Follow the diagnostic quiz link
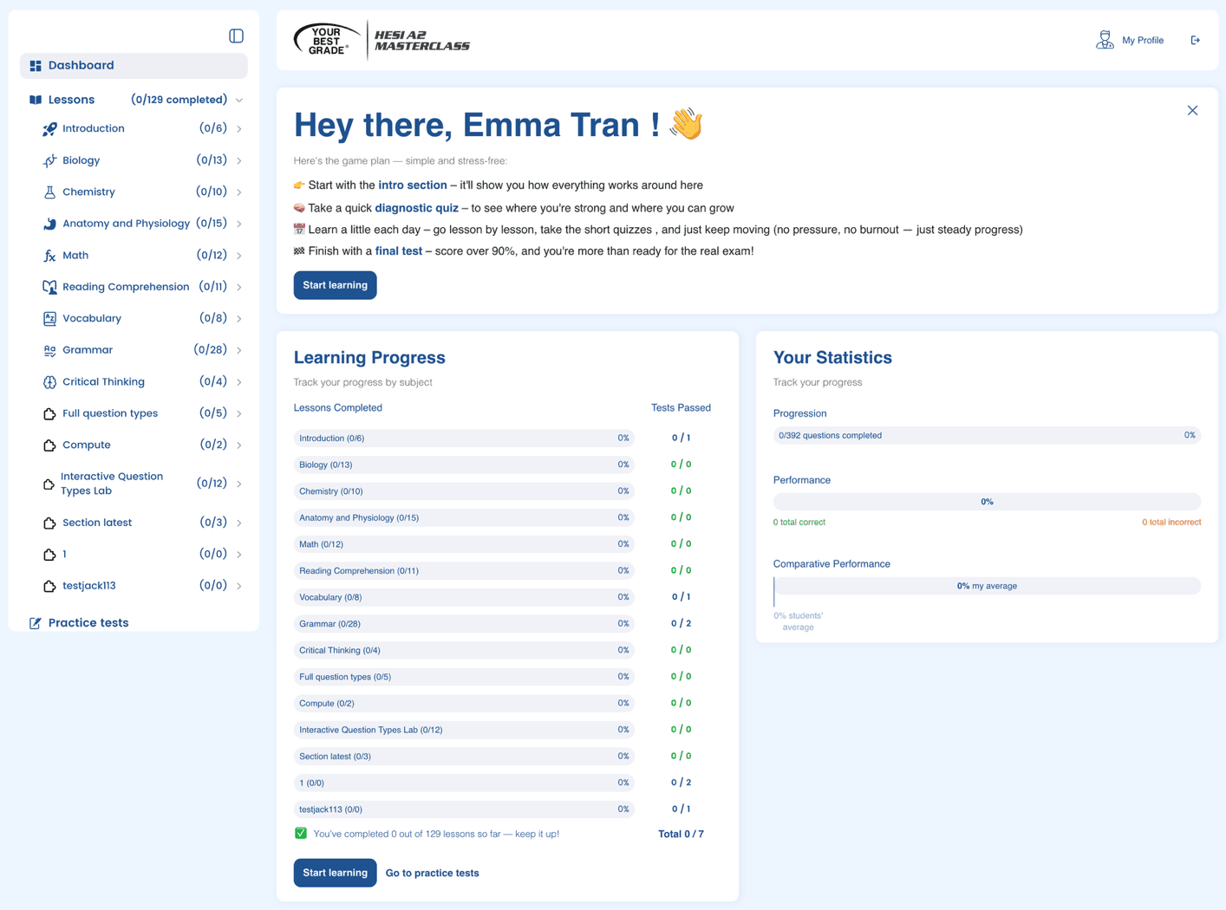This screenshot has height=910, width=1226. tap(416, 208)
